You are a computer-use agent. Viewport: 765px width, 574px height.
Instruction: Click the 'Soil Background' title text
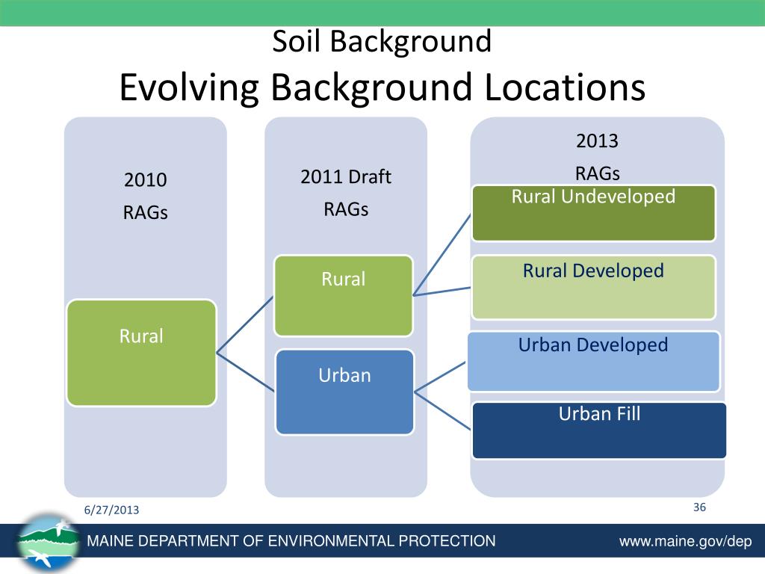(382, 42)
